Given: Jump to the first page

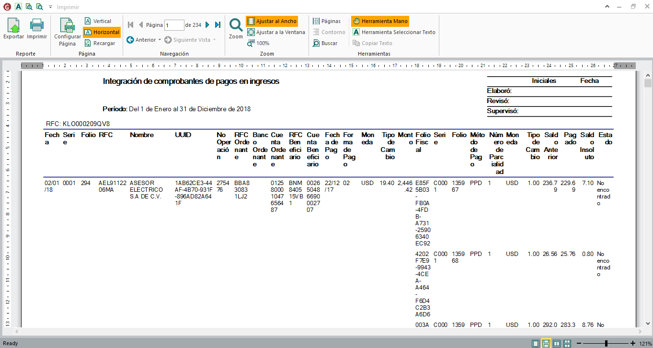Looking at the screenshot, I should coord(130,25).
